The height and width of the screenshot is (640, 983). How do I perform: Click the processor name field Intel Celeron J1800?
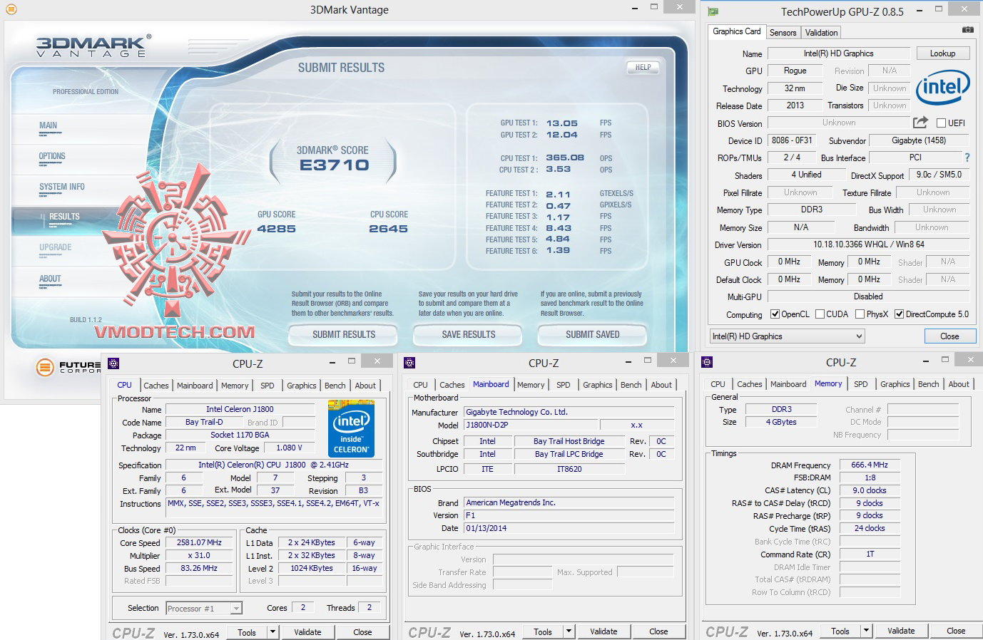click(240, 409)
